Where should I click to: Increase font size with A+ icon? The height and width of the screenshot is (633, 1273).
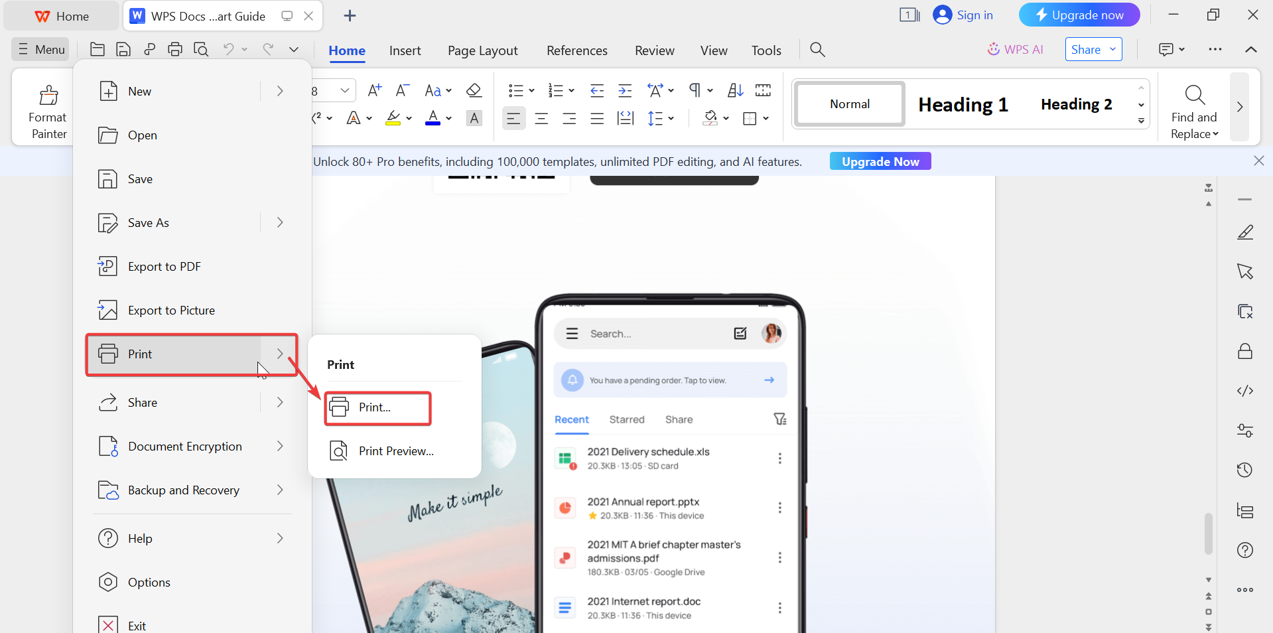click(x=375, y=90)
